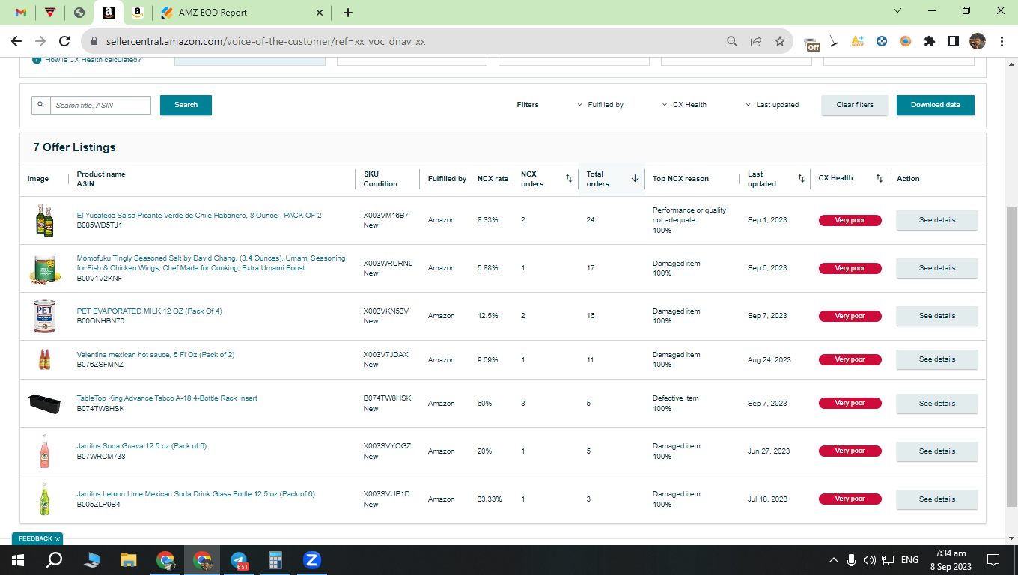
Task: See details for Jarritos Lemon Lime Soda
Action: pyautogui.click(x=937, y=499)
